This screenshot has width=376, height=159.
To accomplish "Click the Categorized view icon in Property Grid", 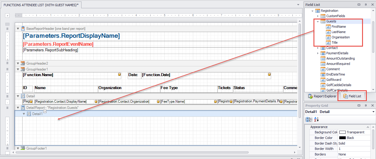I will point(308,119).
